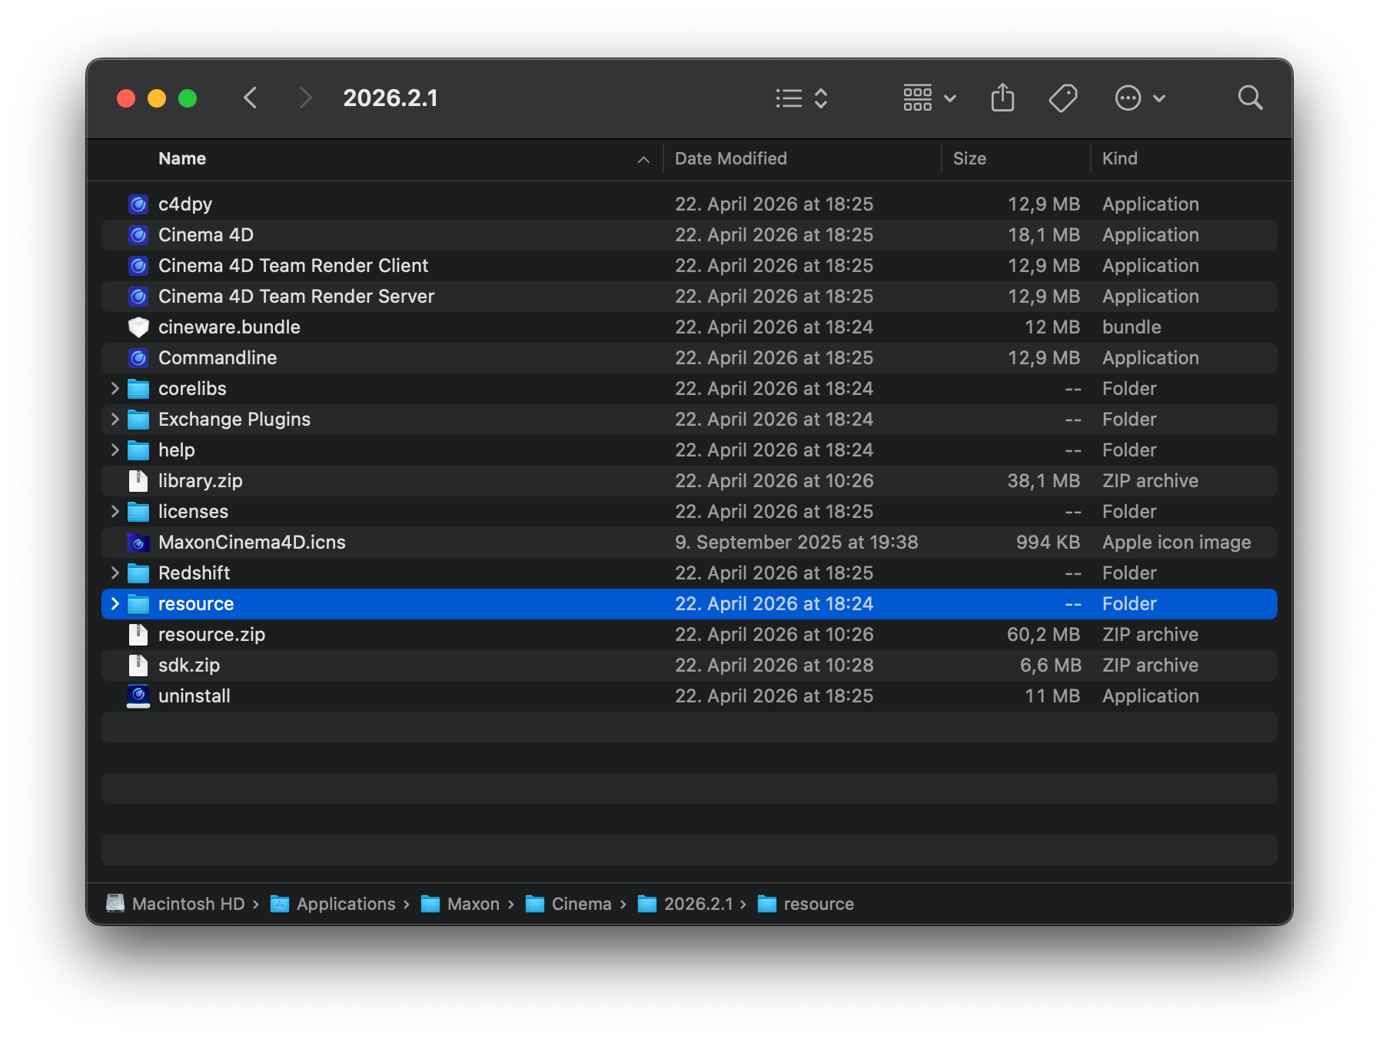
Task: Open the Group By grid dropdown
Action: (x=929, y=98)
